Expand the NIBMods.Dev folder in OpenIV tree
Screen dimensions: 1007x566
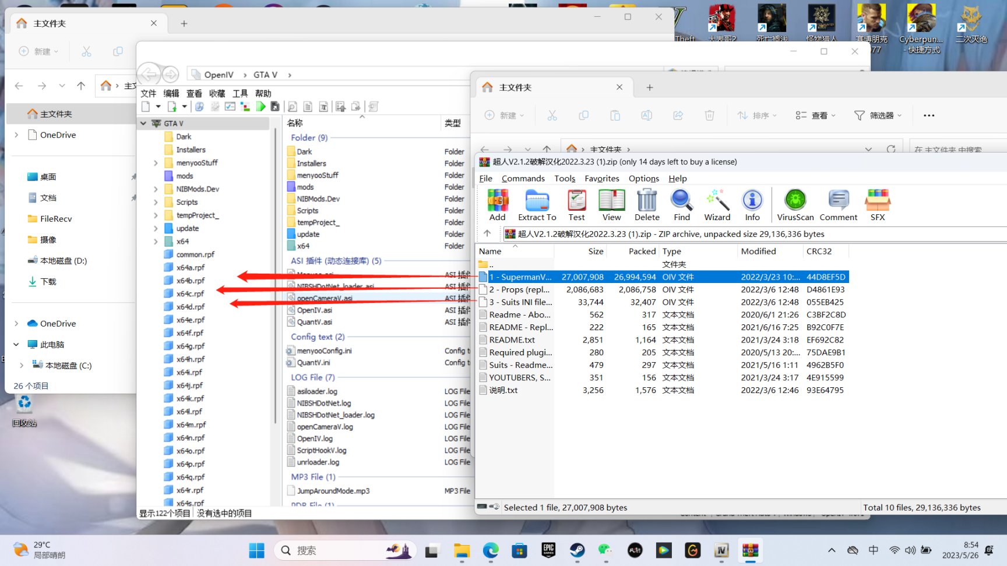click(156, 189)
